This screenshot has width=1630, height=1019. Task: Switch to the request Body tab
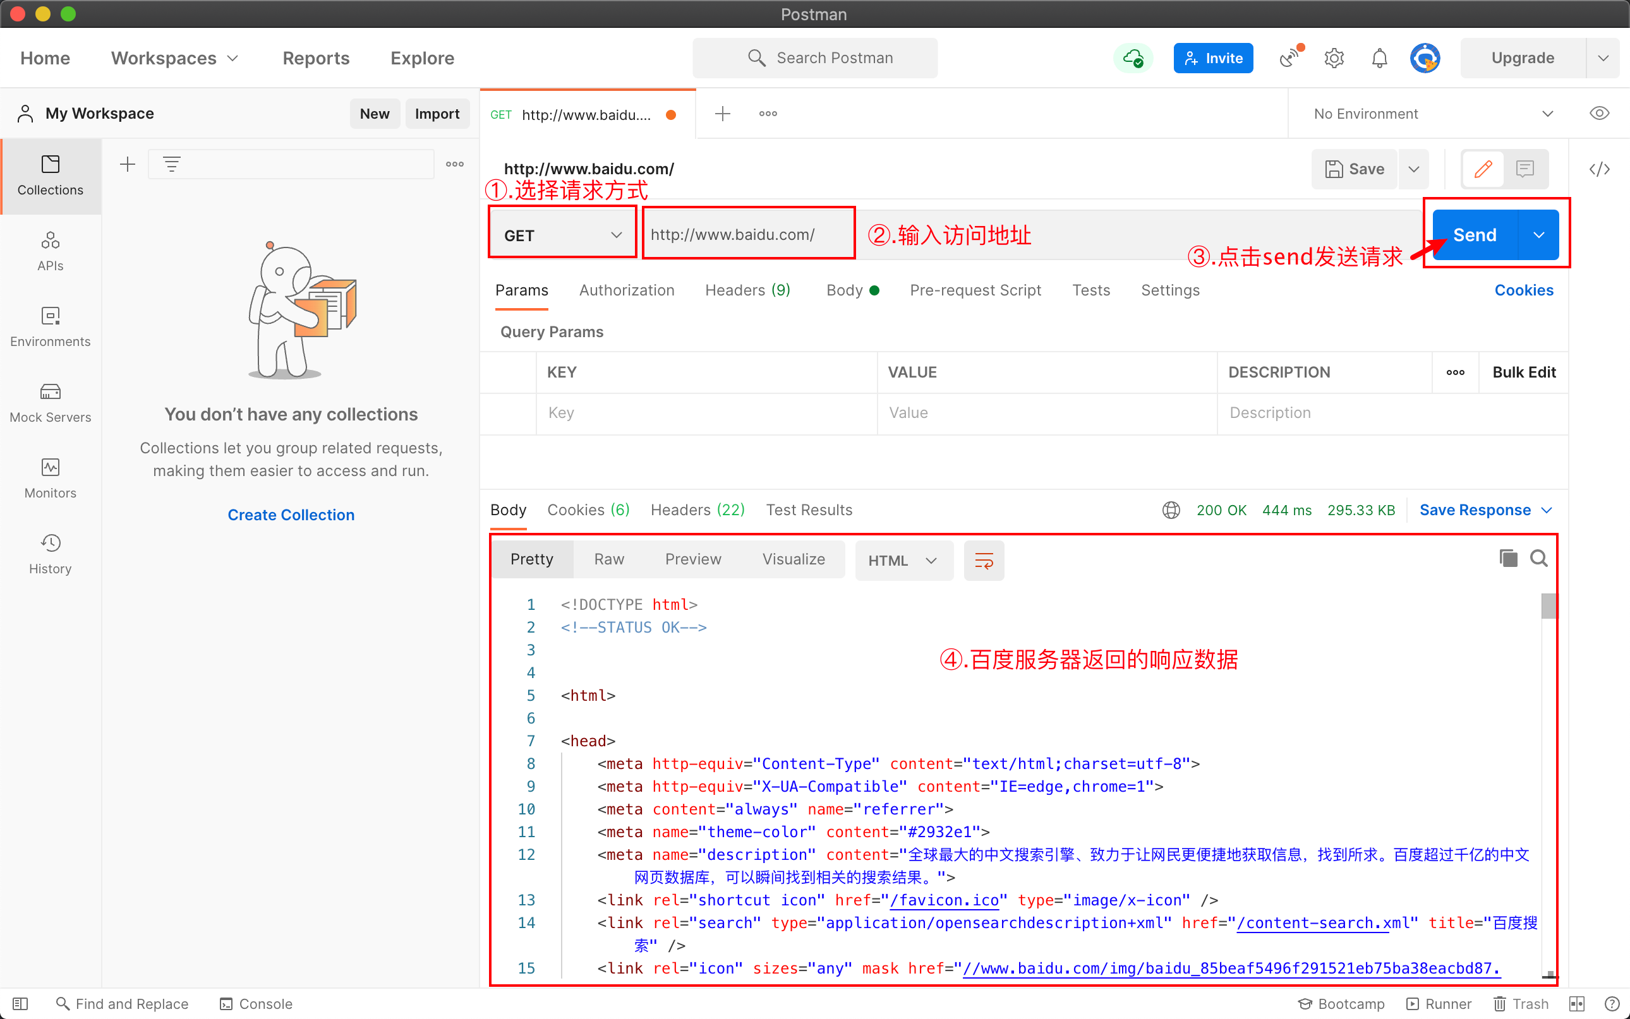852,290
